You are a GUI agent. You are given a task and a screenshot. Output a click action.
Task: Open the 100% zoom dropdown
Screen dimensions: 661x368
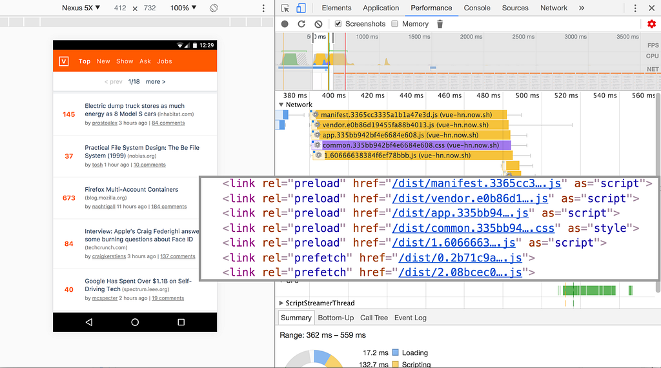point(183,8)
